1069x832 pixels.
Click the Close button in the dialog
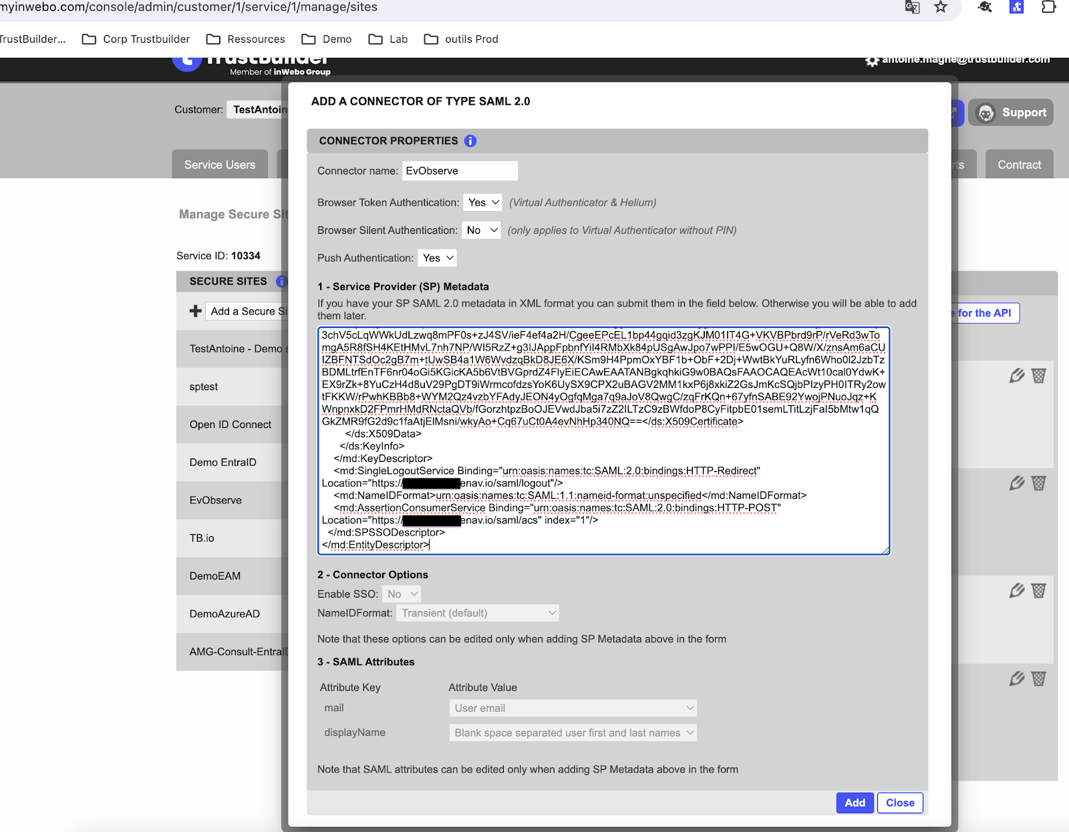(x=900, y=803)
